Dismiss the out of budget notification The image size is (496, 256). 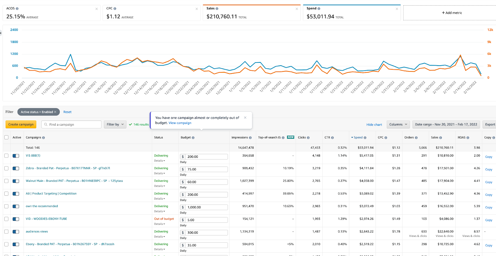click(x=245, y=118)
